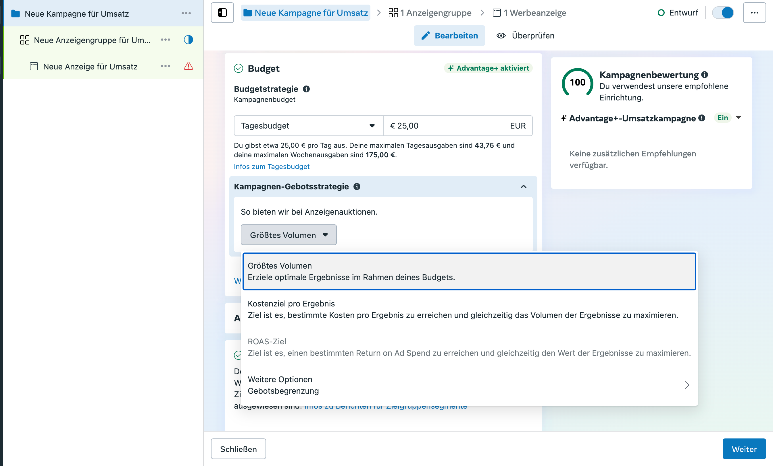Toggle the campaign on/off switch

pyautogui.click(x=722, y=13)
